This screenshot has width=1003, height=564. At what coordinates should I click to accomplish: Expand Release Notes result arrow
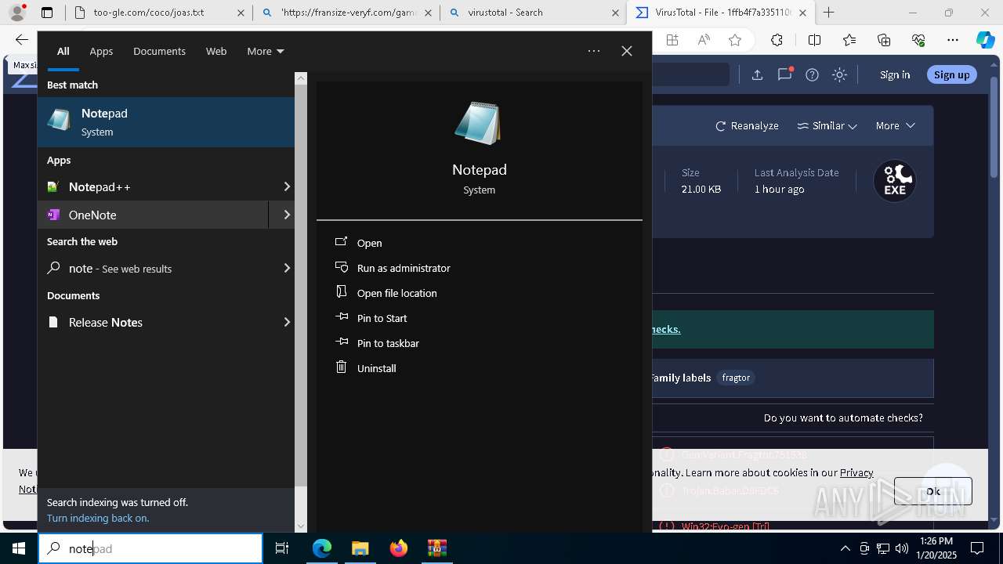coord(287,322)
